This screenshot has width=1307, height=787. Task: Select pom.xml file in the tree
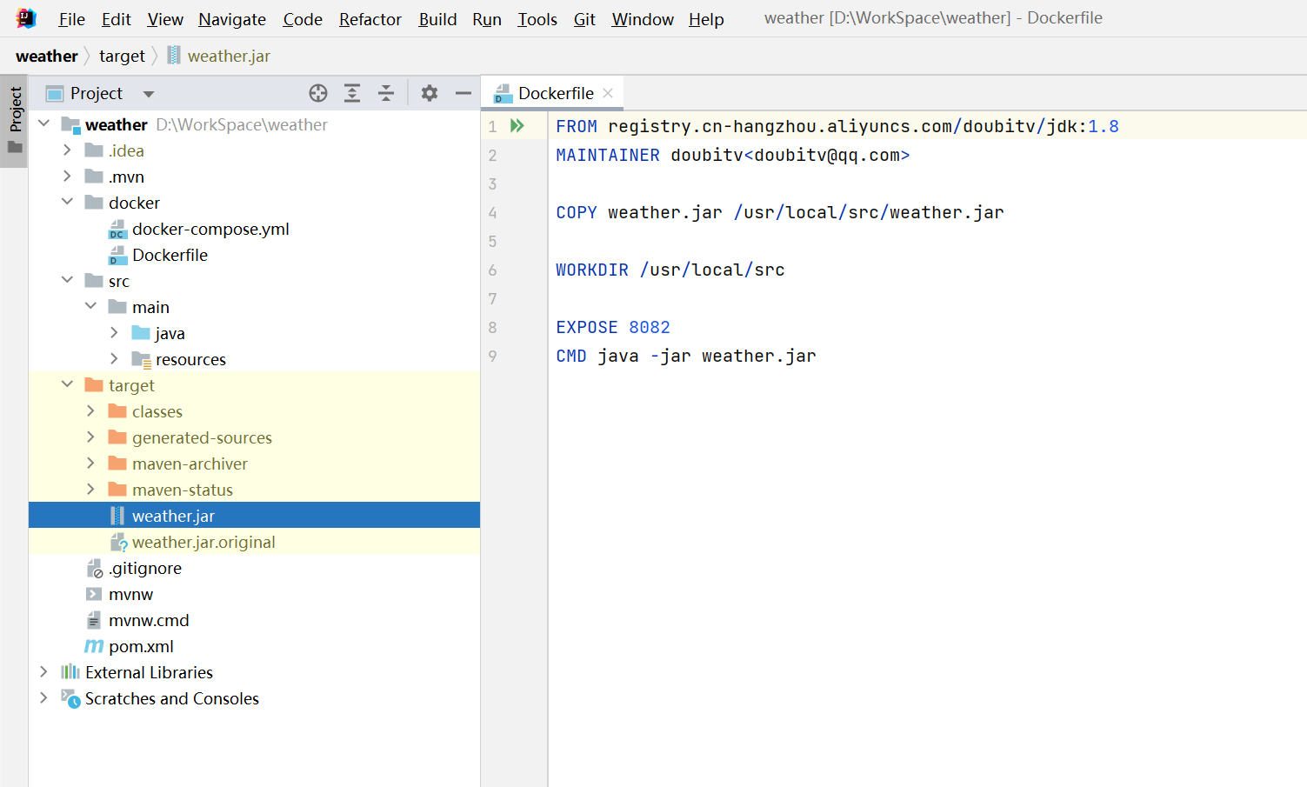tap(141, 646)
